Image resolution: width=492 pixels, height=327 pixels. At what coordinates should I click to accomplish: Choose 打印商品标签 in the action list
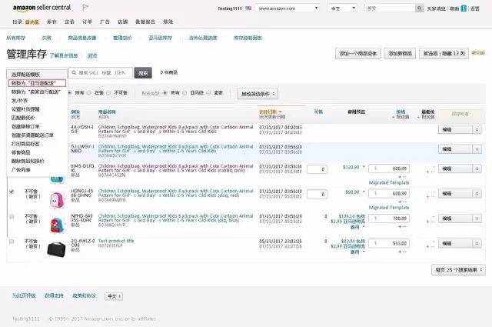[25, 144]
